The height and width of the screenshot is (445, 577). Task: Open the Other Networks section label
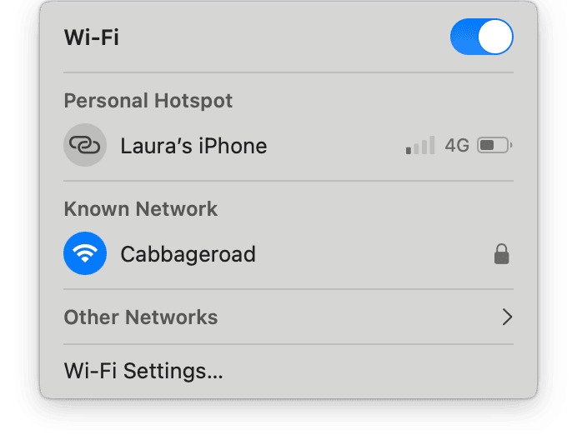[141, 317]
